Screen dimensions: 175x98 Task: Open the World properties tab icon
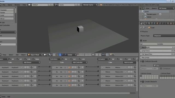[x=154, y=23]
